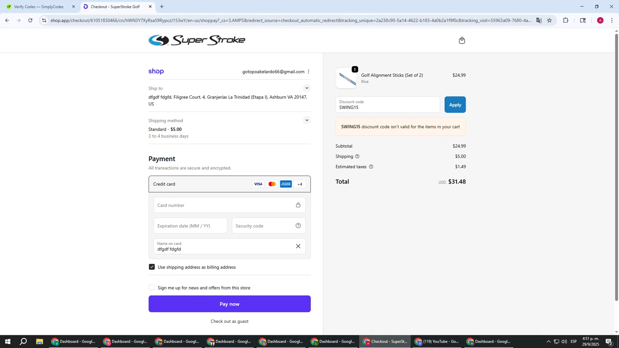The height and width of the screenshot is (348, 619).
Task: Show hidden system tray icons
Action: 548,341
